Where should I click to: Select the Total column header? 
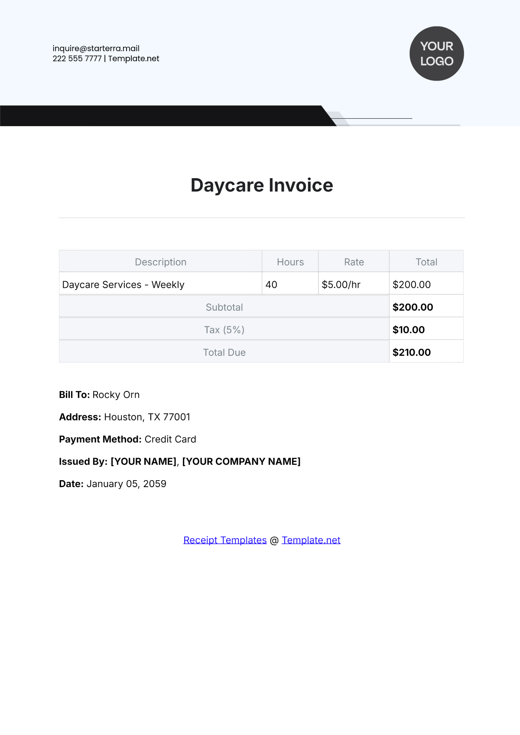pyautogui.click(x=426, y=262)
